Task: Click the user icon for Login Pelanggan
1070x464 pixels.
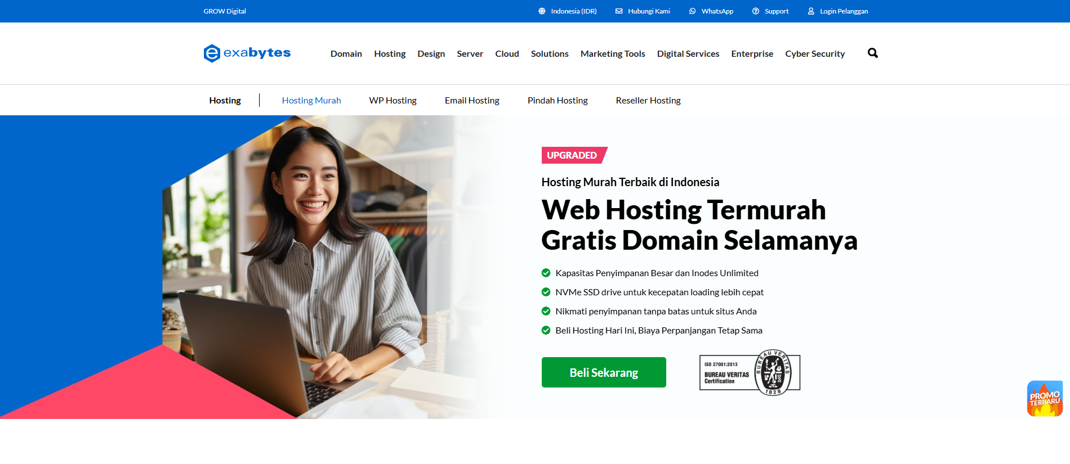Action: [811, 11]
